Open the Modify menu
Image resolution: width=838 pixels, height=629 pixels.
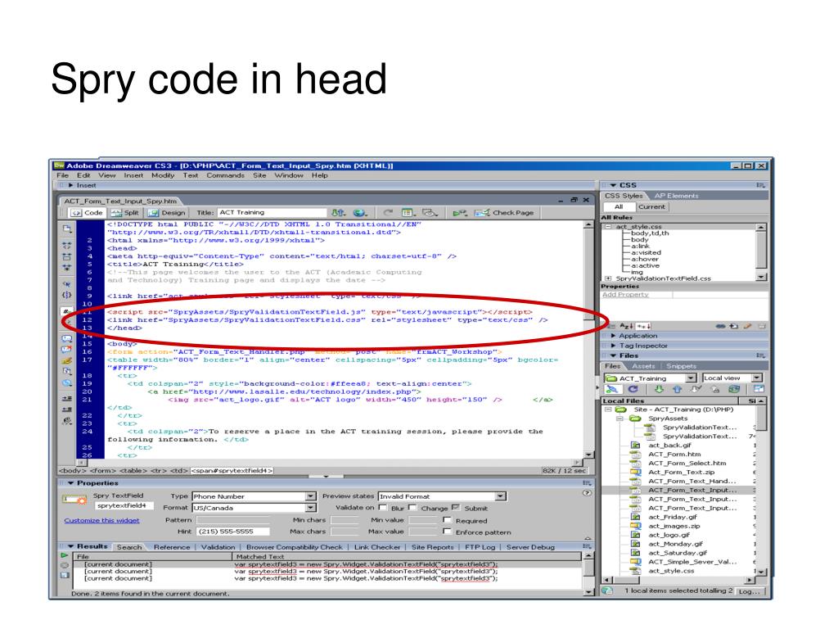(x=163, y=175)
